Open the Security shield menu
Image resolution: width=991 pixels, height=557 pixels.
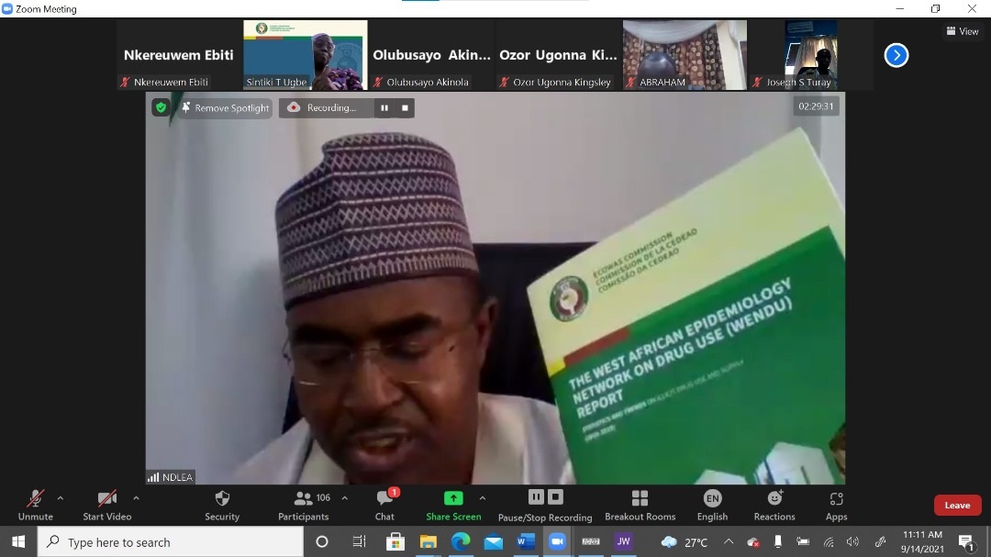click(222, 506)
